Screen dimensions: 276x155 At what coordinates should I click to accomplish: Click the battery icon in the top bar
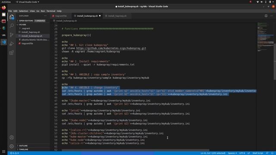tap(270, 2)
